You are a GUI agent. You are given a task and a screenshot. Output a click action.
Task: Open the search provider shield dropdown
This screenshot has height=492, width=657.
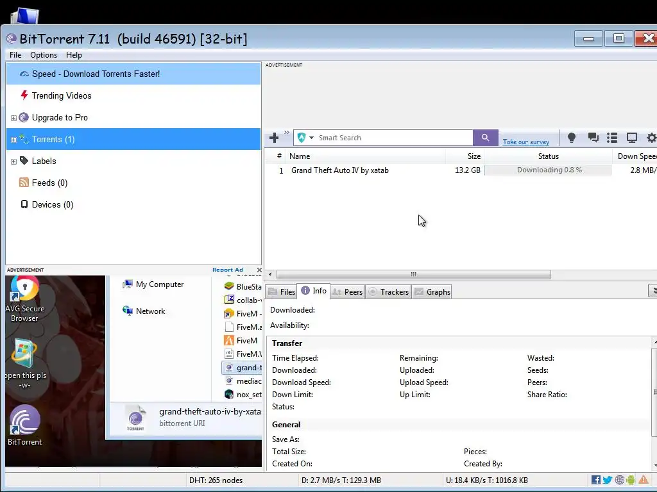pyautogui.click(x=305, y=138)
